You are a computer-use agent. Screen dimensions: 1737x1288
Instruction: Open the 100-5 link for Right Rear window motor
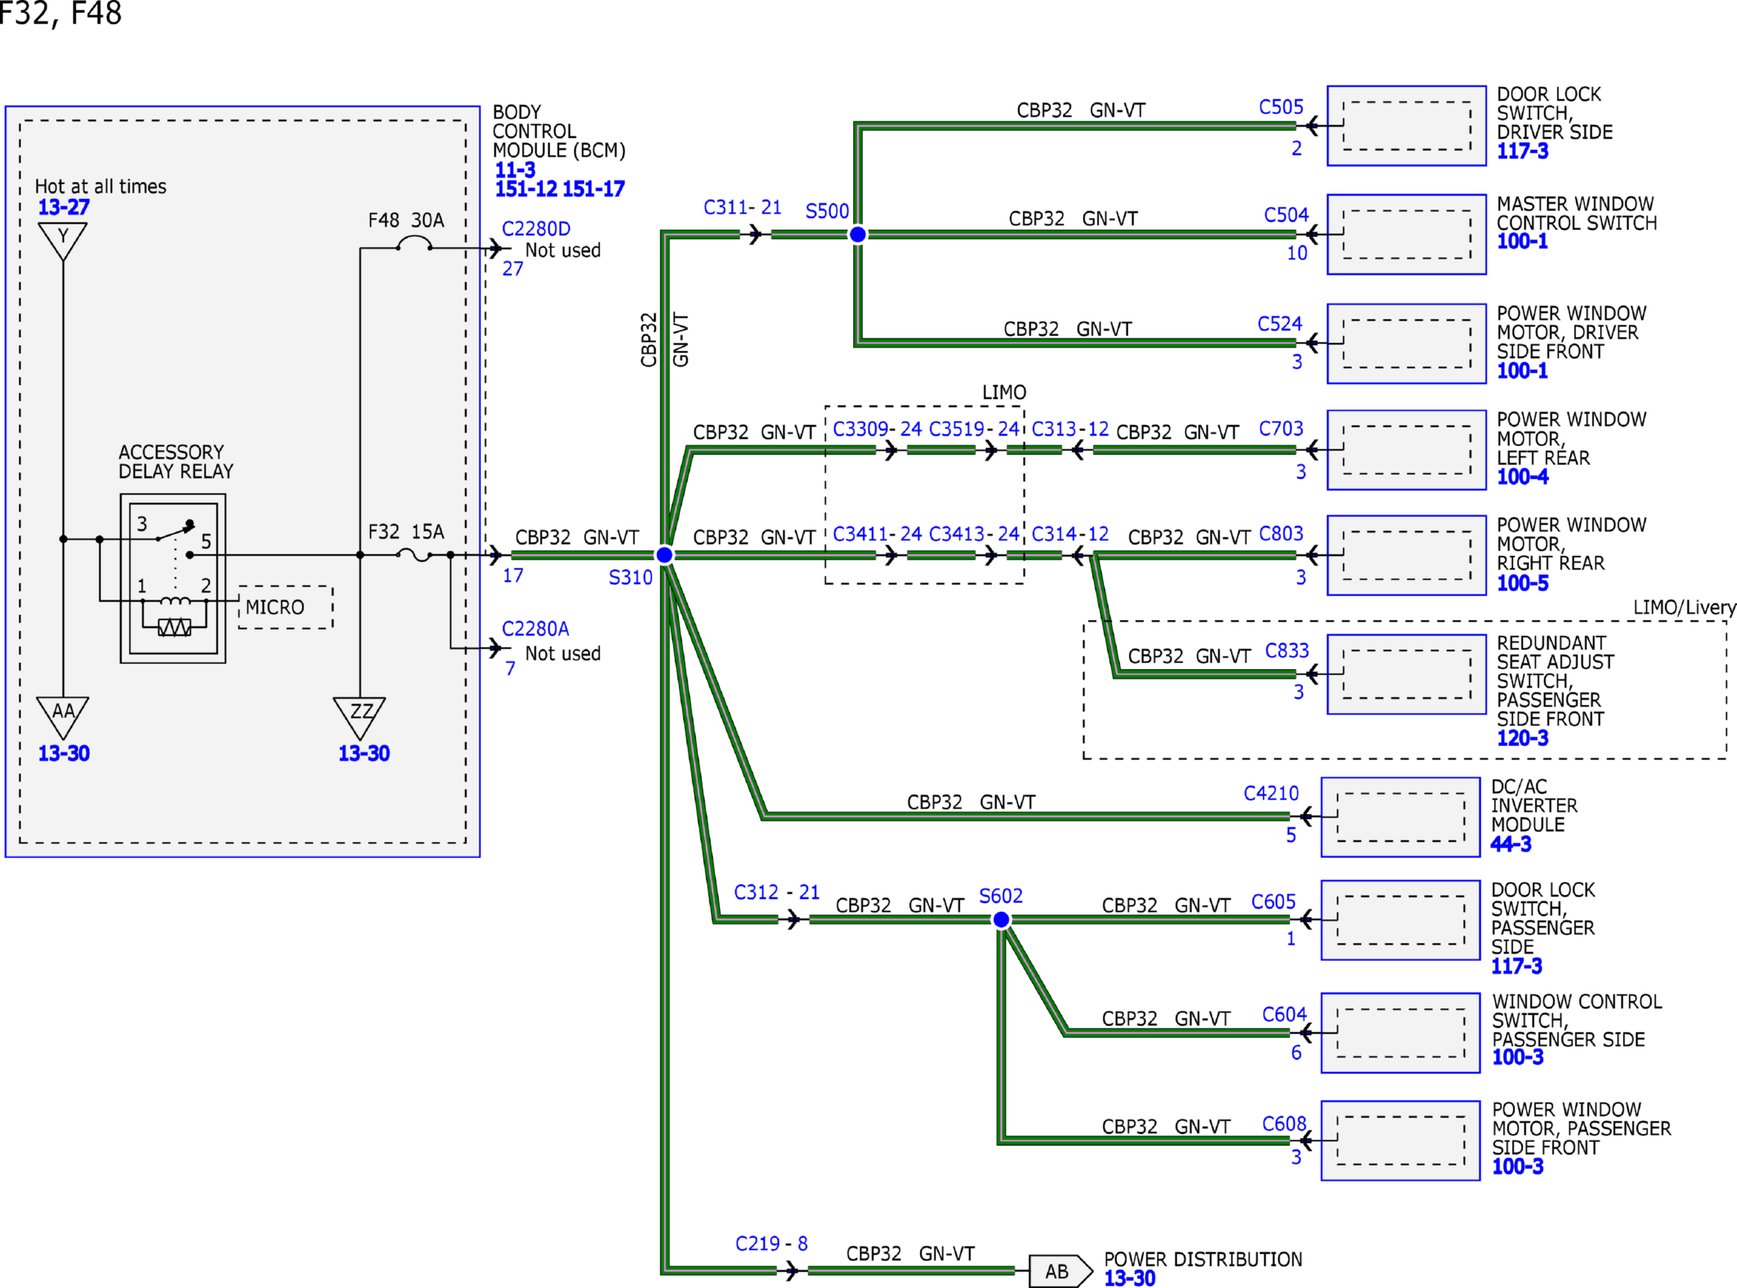click(1523, 583)
